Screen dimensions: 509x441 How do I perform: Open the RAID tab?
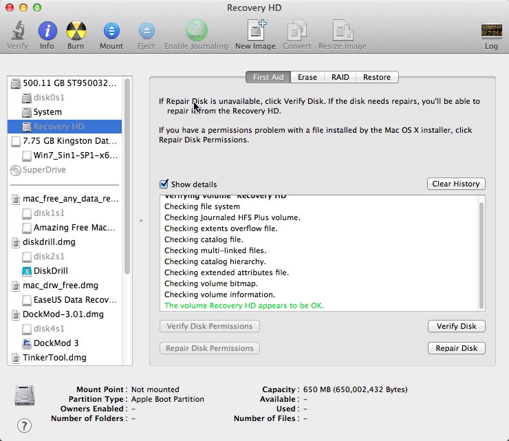point(340,77)
